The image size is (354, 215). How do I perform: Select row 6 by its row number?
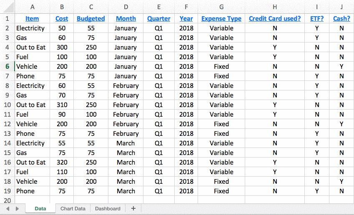(7, 66)
